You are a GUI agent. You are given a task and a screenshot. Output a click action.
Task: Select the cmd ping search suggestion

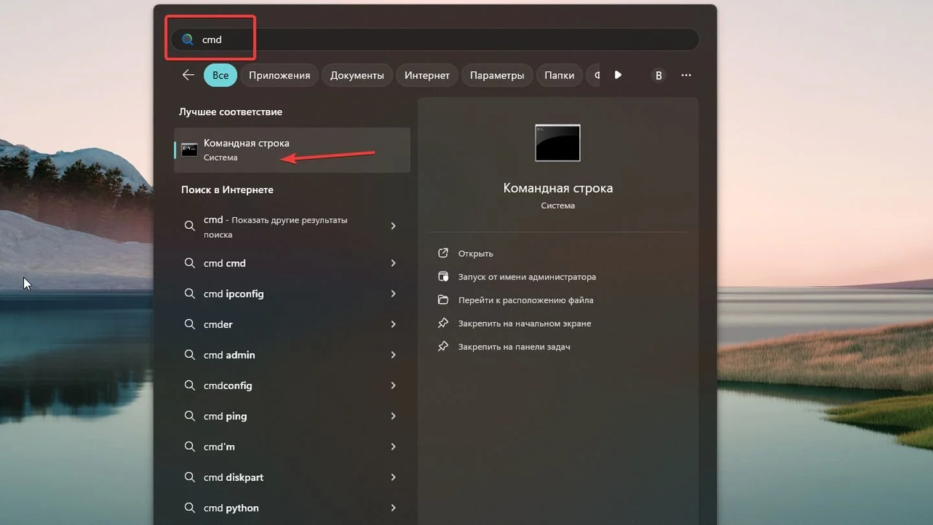click(x=292, y=416)
